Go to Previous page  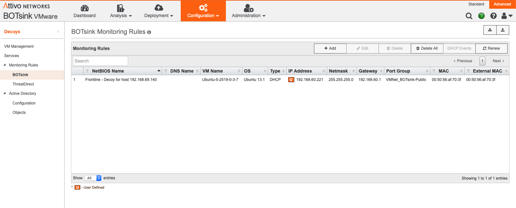(463, 61)
